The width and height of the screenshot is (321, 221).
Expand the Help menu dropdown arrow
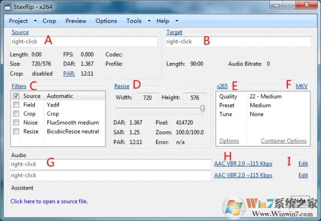pos(177,21)
